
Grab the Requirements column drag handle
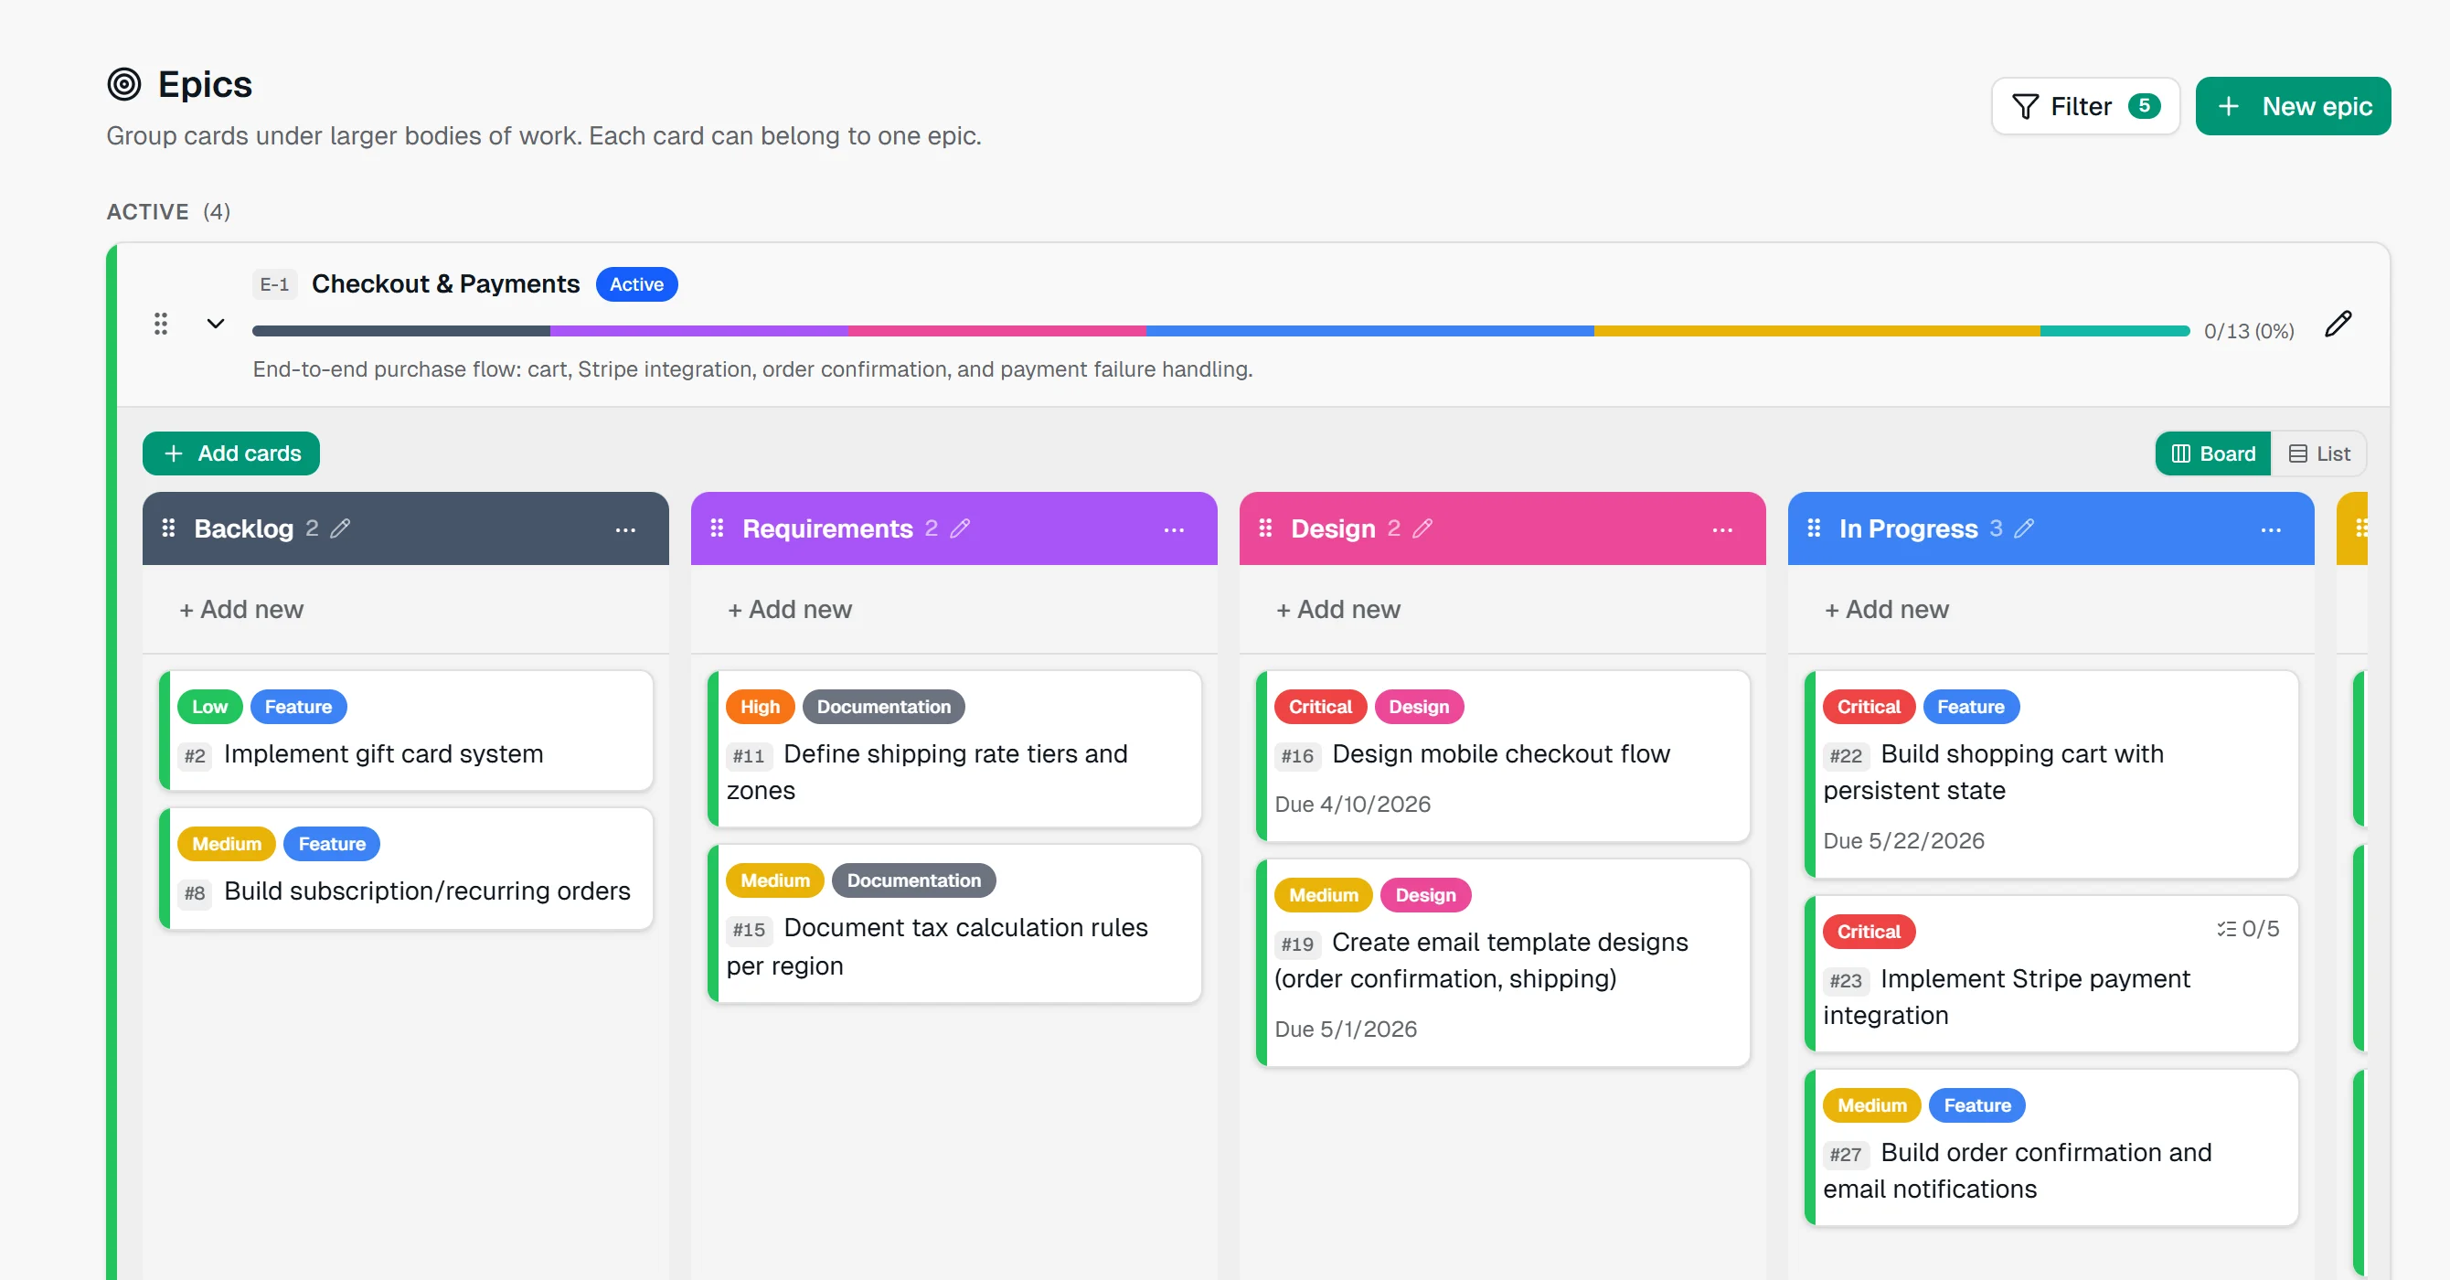pos(717,528)
